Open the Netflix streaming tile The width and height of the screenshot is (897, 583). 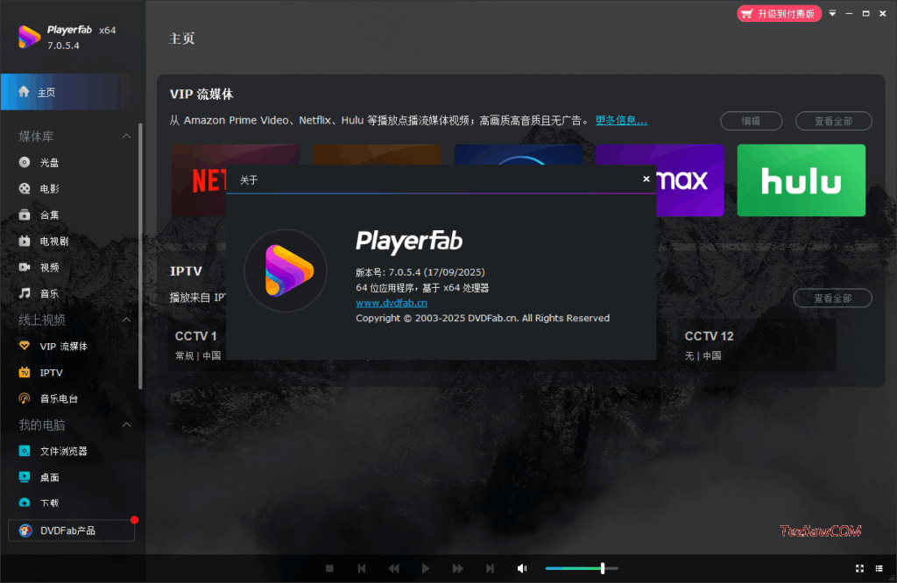[199, 180]
